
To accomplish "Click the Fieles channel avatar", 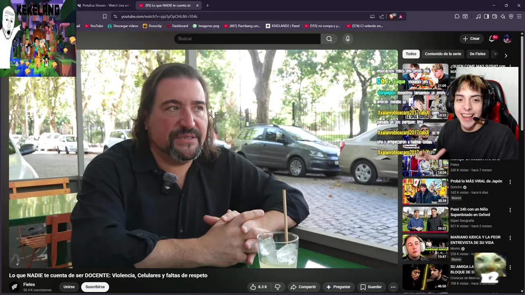I will [14, 287].
